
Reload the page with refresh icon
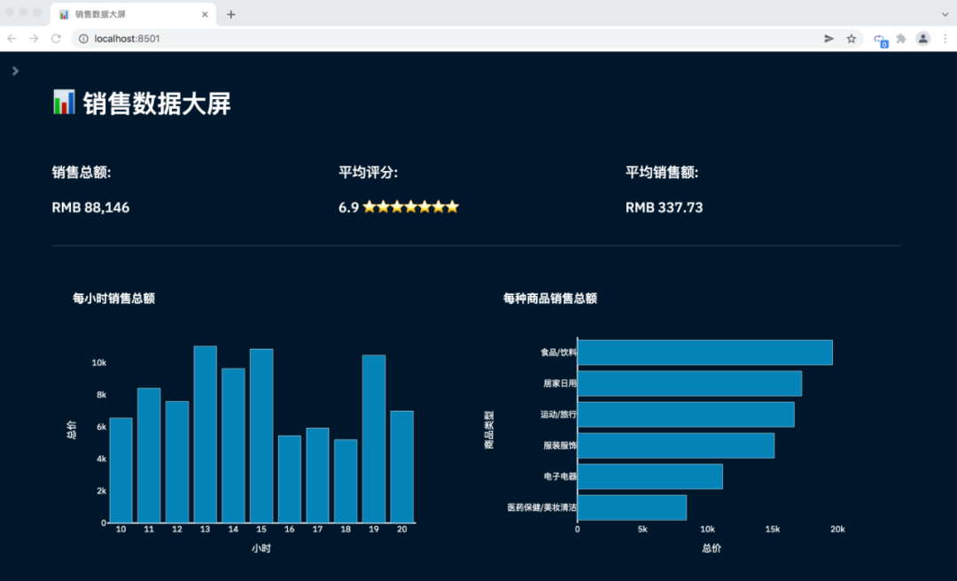pyautogui.click(x=56, y=38)
